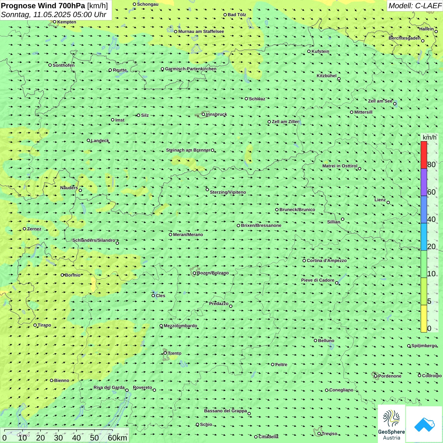Image resolution: width=443 pixels, height=443 pixels.
Task: Click the Reutte location marker
Action: (110, 70)
